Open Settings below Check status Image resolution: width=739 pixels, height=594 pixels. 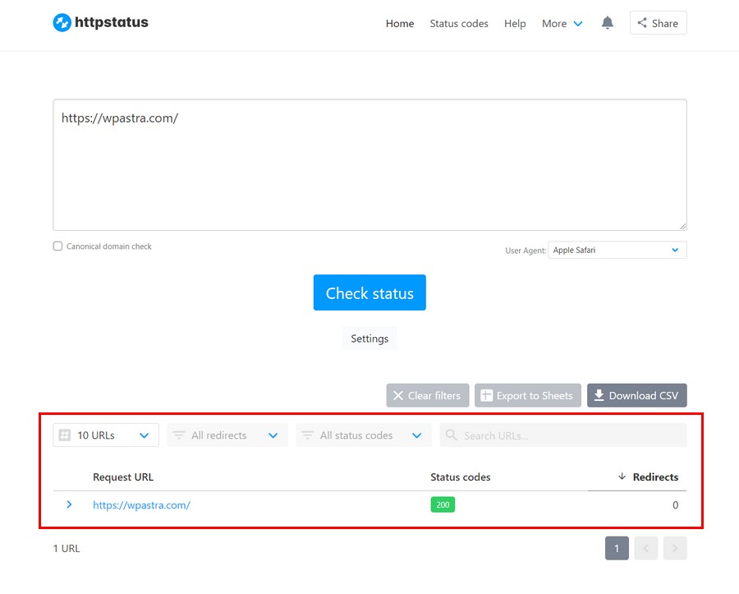(x=369, y=338)
